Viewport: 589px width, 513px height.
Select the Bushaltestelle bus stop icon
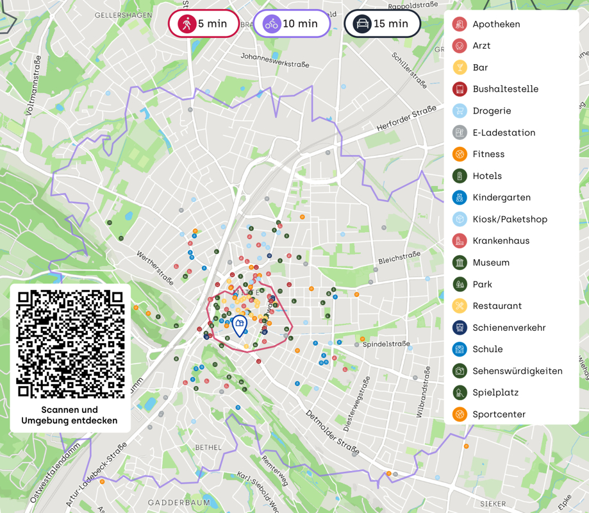coord(459,89)
